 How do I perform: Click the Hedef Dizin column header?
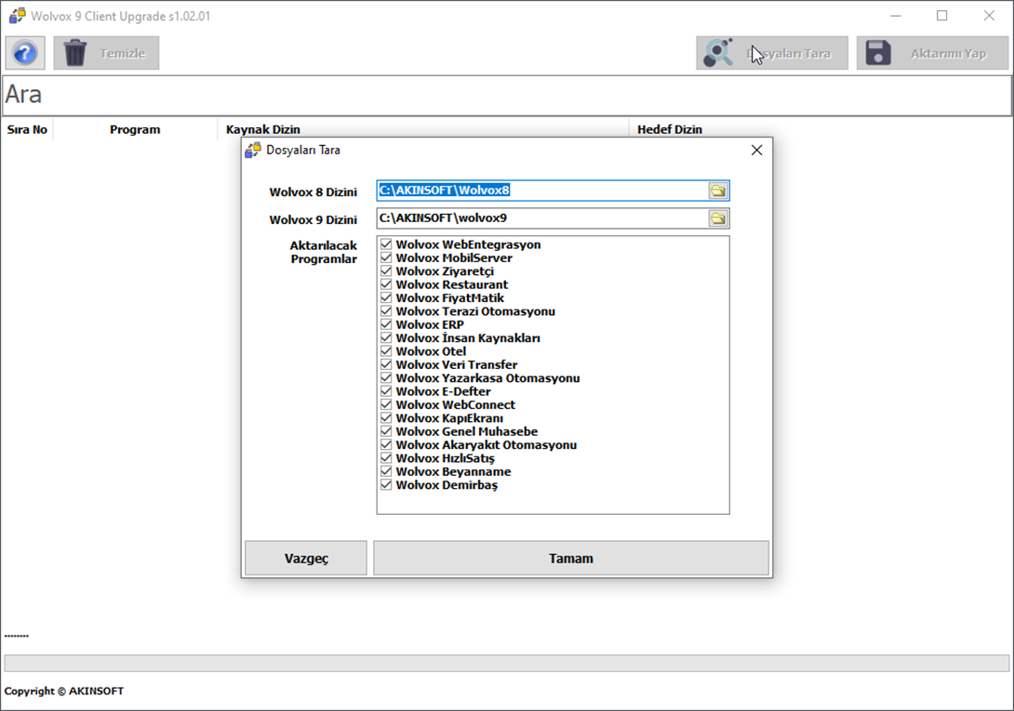pos(669,129)
